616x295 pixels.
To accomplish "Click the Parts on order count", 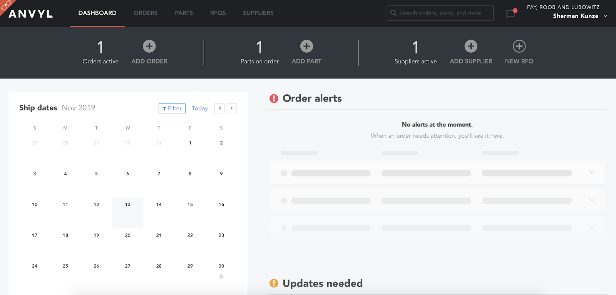I will pos(259,48).
